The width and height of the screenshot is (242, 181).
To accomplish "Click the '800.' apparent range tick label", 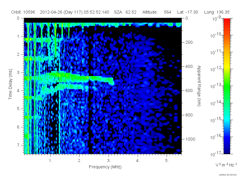I will [190, 115].
